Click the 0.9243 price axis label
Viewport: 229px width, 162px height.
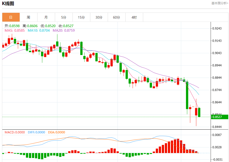[217, 28]
